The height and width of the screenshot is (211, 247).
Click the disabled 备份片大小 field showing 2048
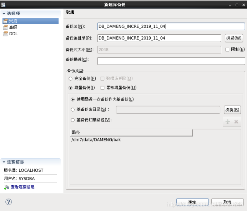click(x=159, y=50)
